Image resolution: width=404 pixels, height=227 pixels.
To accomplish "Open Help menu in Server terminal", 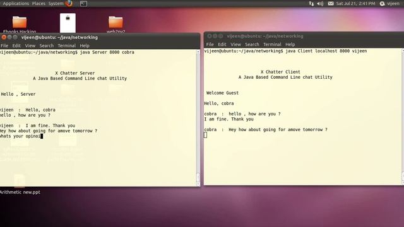I will tap(85, 45).
